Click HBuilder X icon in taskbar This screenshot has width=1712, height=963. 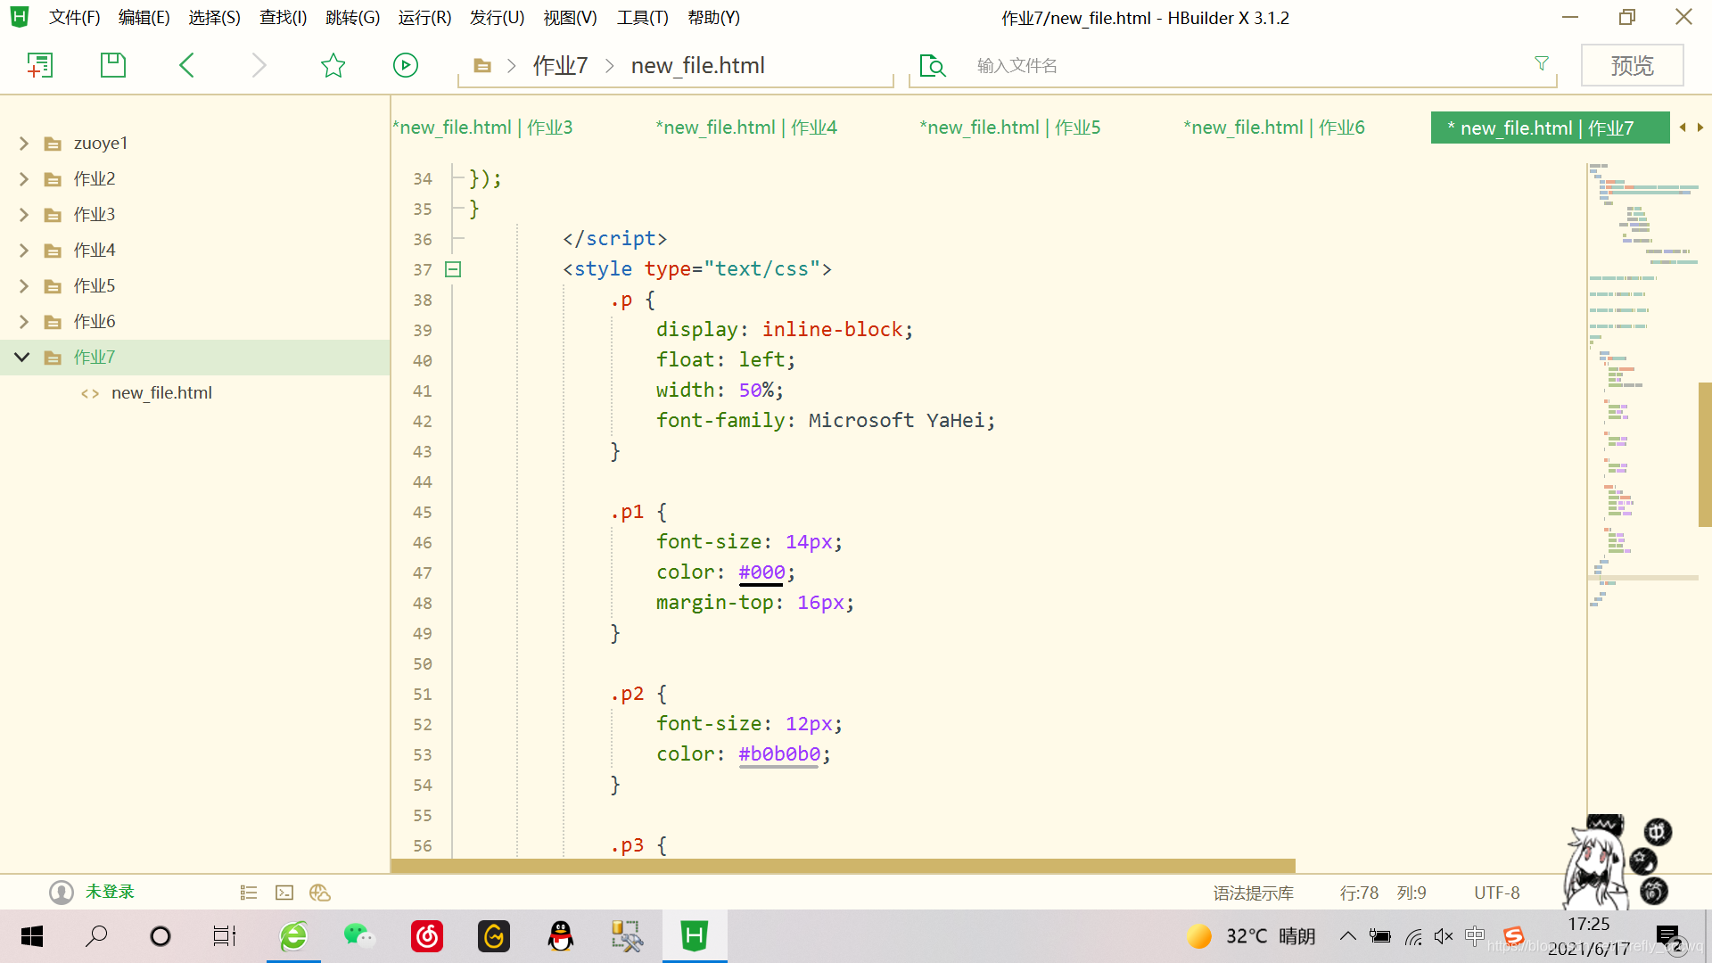coord(695,936)
